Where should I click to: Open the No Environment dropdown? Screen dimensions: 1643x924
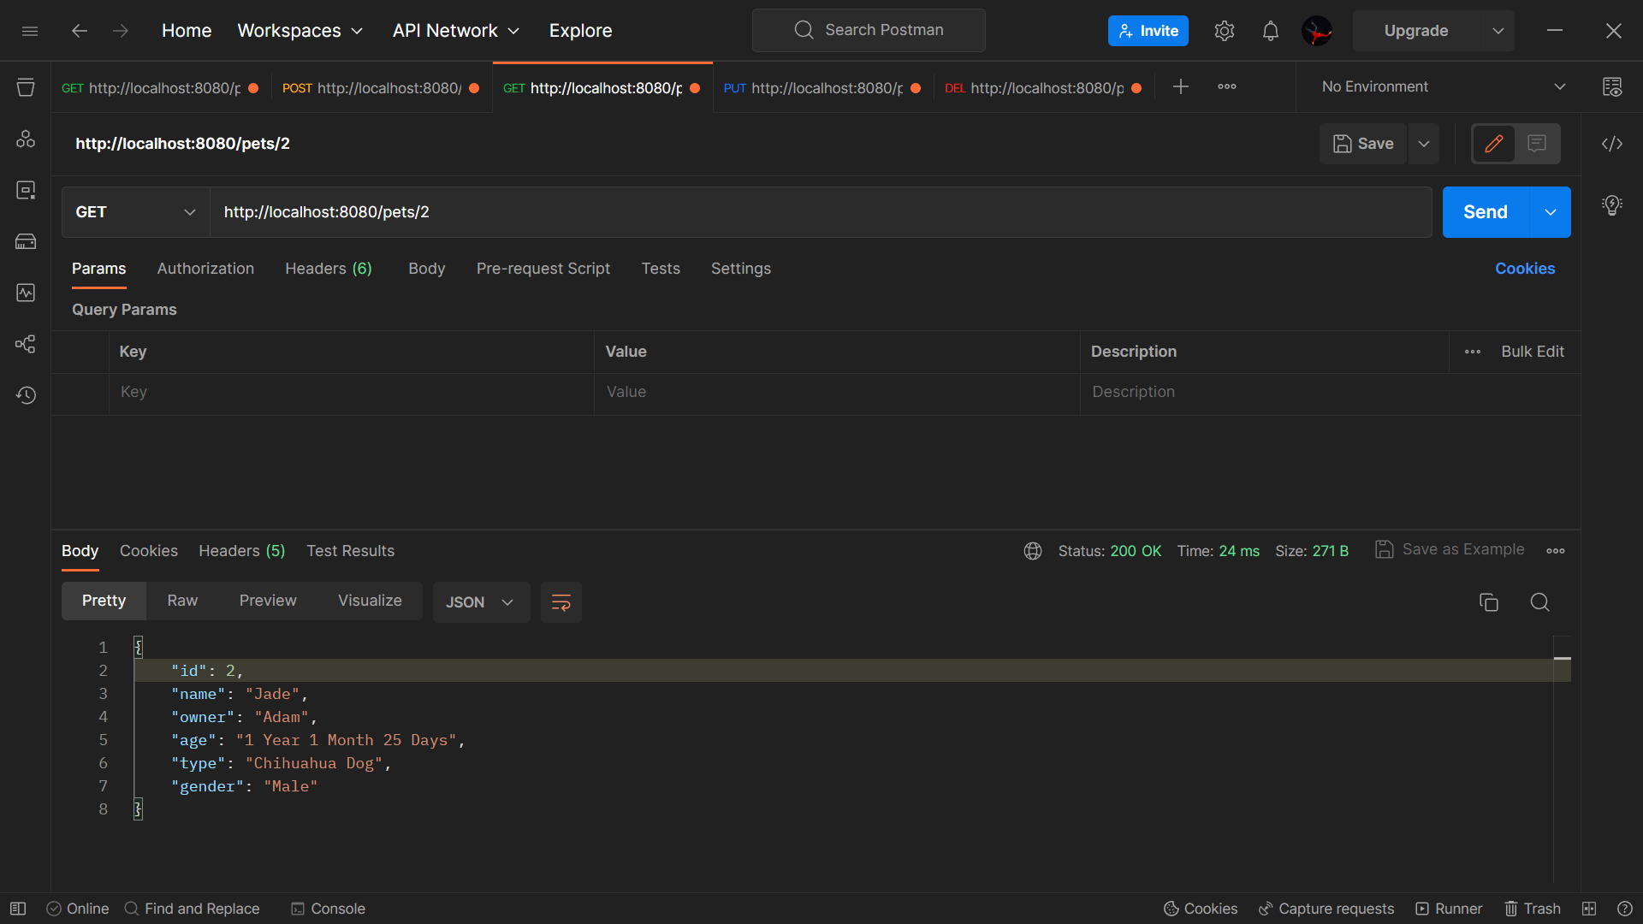(1443, 87)
